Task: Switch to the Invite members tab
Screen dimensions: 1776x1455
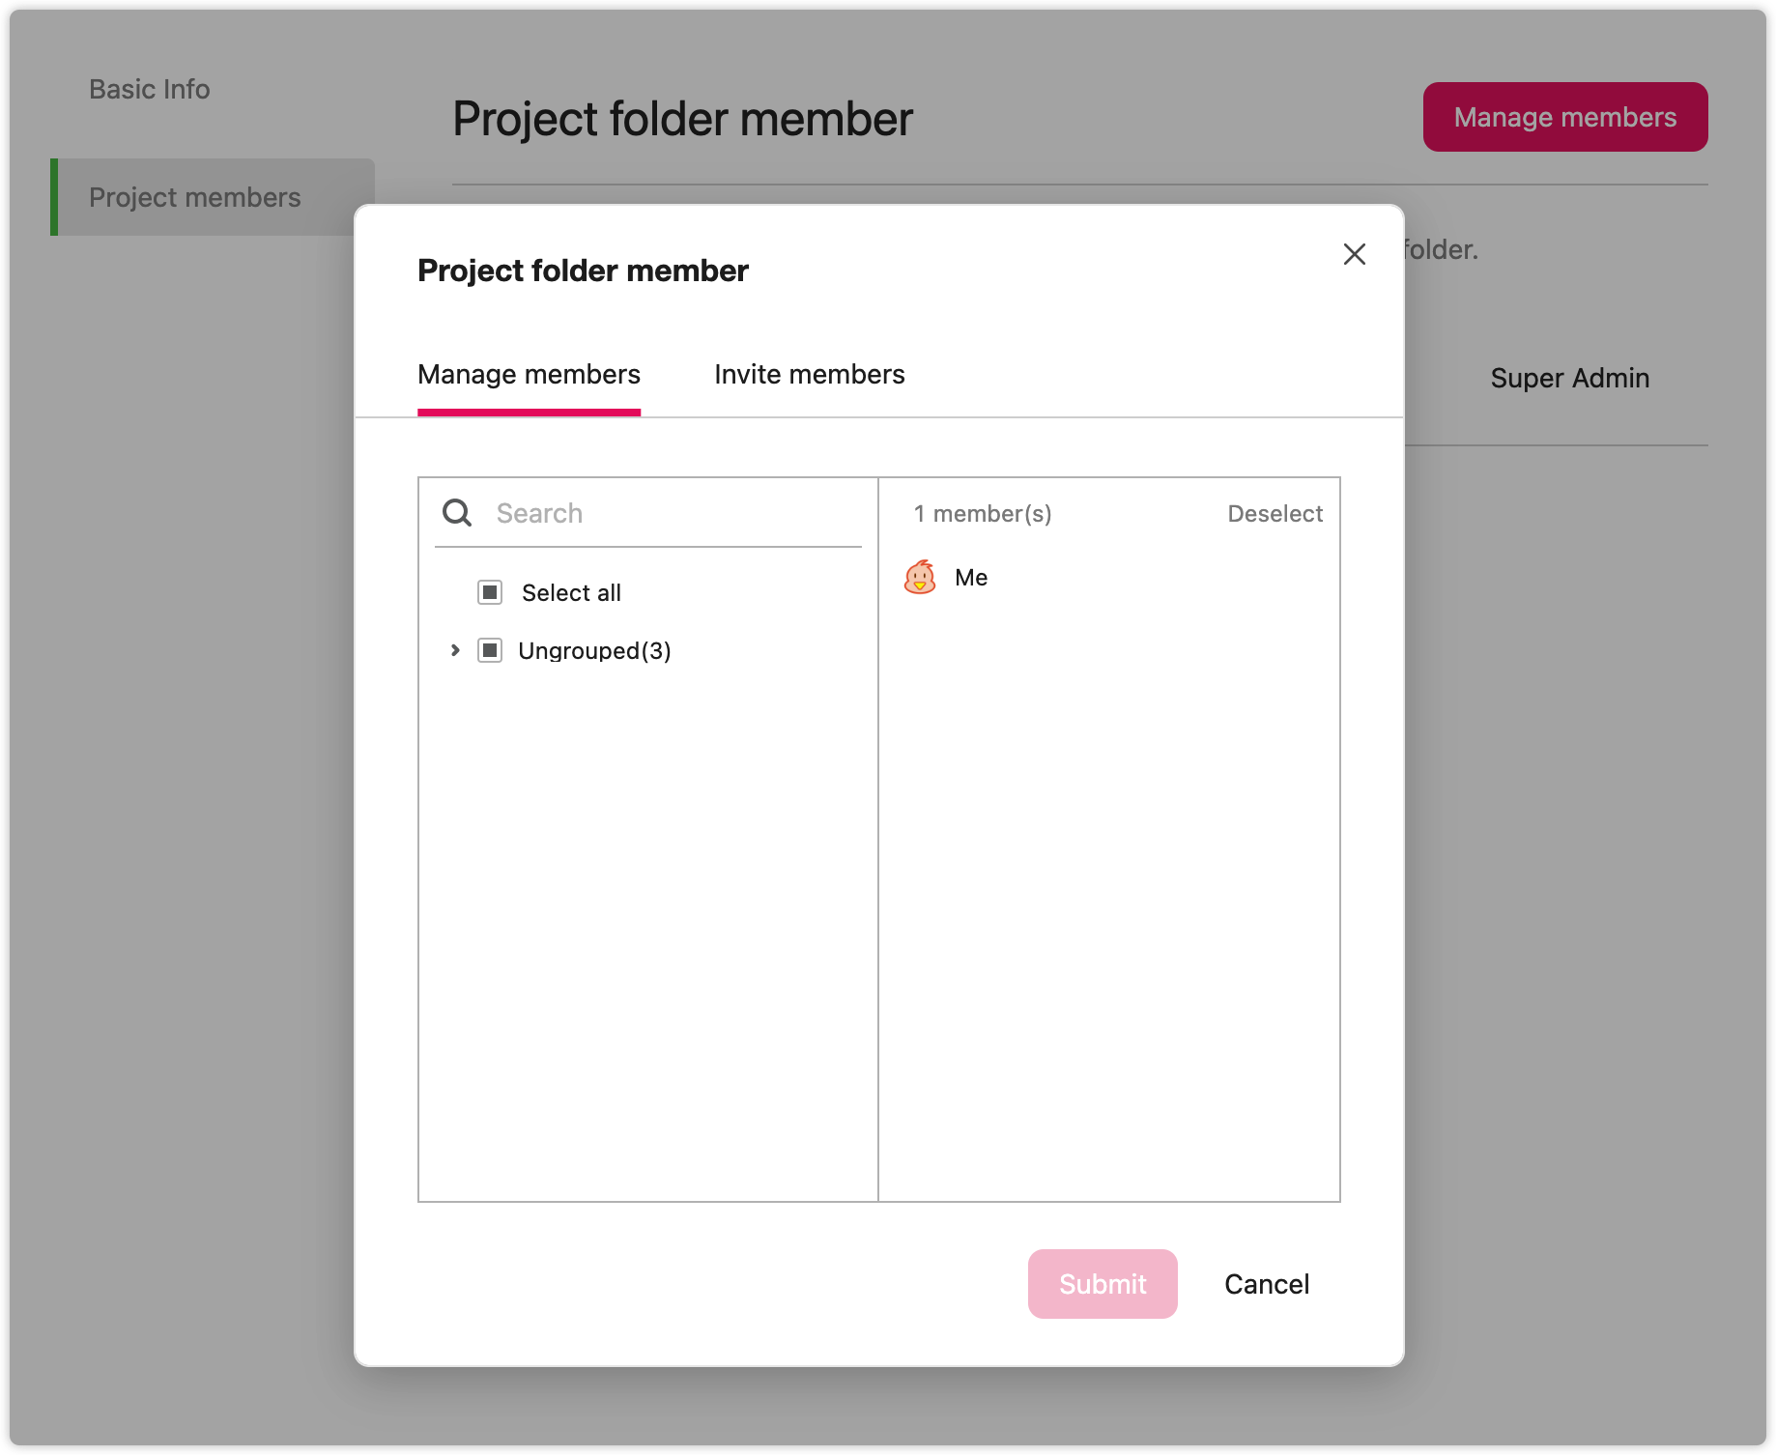Action: click(x=809, y=375)
